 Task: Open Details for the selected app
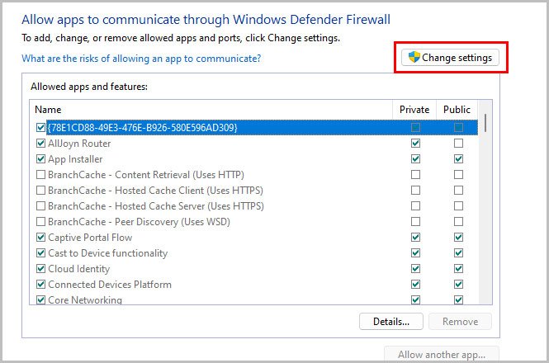[x=391, y=322]
